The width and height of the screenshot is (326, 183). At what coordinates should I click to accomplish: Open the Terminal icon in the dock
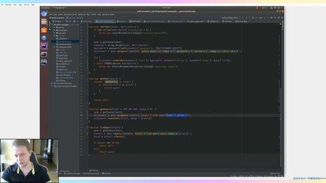[x=44, y=54]
